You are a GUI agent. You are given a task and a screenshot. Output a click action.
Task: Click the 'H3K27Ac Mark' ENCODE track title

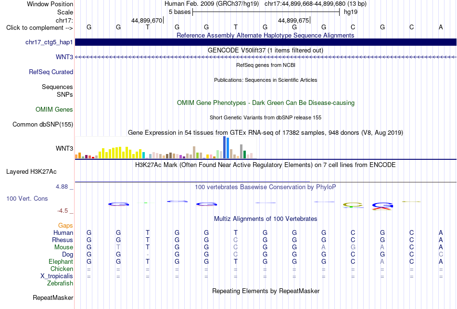[x=266, y=165]
